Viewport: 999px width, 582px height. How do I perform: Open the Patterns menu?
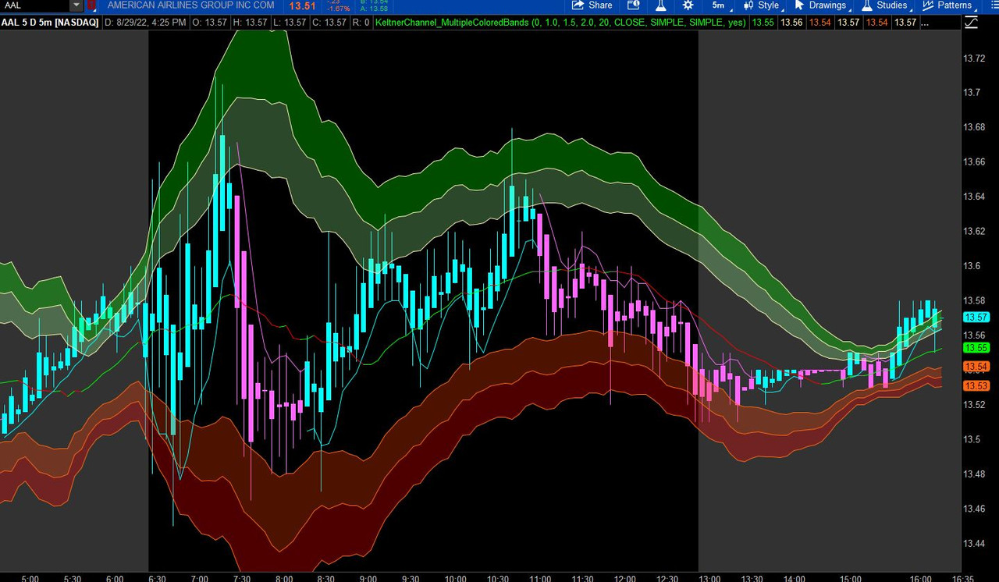[949, 5]
